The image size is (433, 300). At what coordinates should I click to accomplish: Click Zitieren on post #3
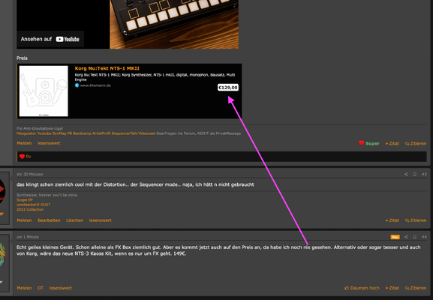(x=416, y=220)
